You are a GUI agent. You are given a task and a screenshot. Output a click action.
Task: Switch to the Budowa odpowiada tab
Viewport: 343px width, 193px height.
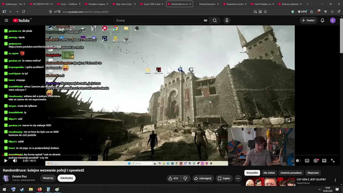point(289,4)
